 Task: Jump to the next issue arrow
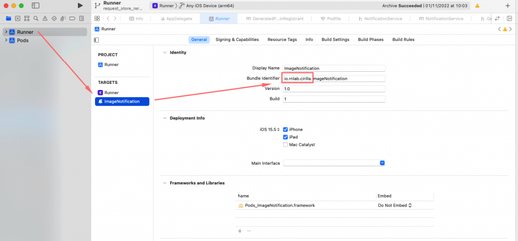(x=511, y=29)
